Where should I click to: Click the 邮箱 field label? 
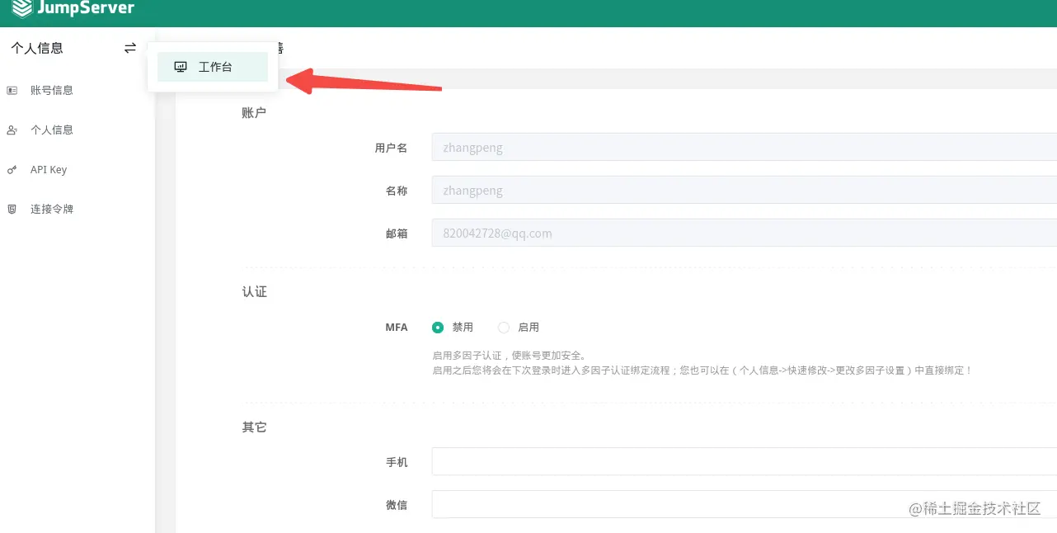[397, 233]
